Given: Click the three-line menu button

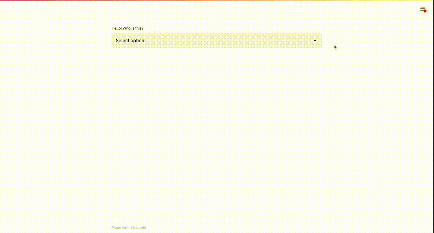Looking at the screenshot, I should pos(422,9).
